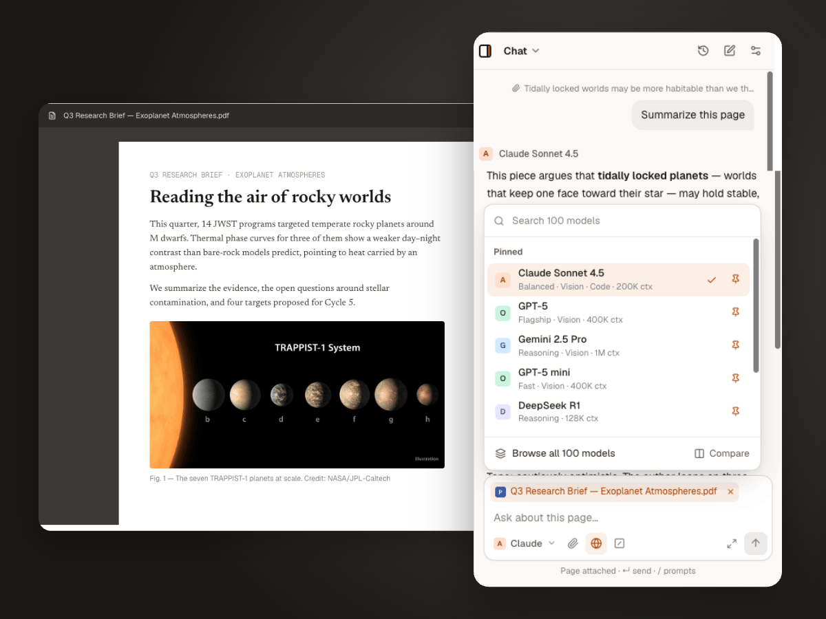Open the Claude model picker in the composer
Viewport: 826px width, 619px height.
pos(525,543)
